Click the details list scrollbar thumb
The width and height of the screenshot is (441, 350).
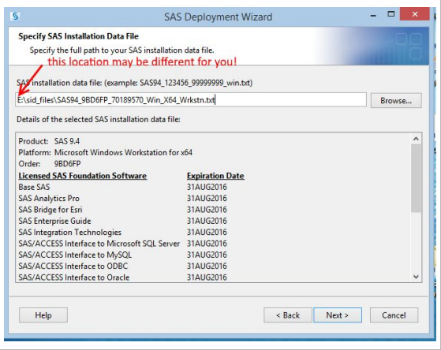point(416,178)
